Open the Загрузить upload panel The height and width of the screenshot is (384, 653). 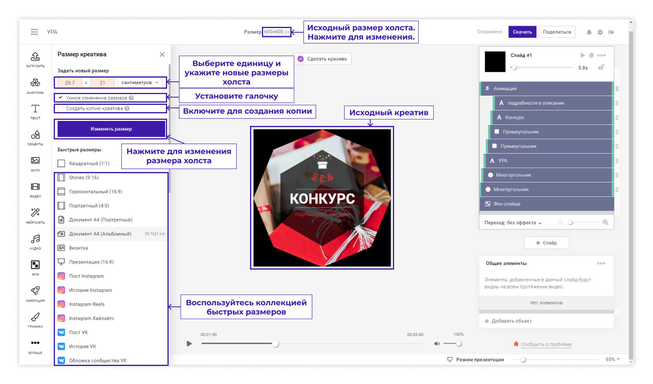35,59
